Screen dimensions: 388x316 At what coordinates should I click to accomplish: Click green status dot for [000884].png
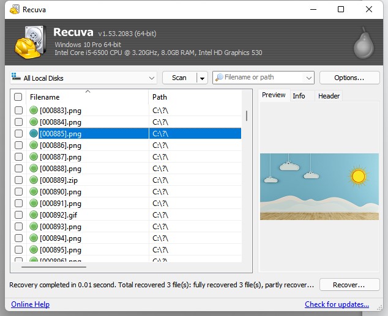(34, 122)
